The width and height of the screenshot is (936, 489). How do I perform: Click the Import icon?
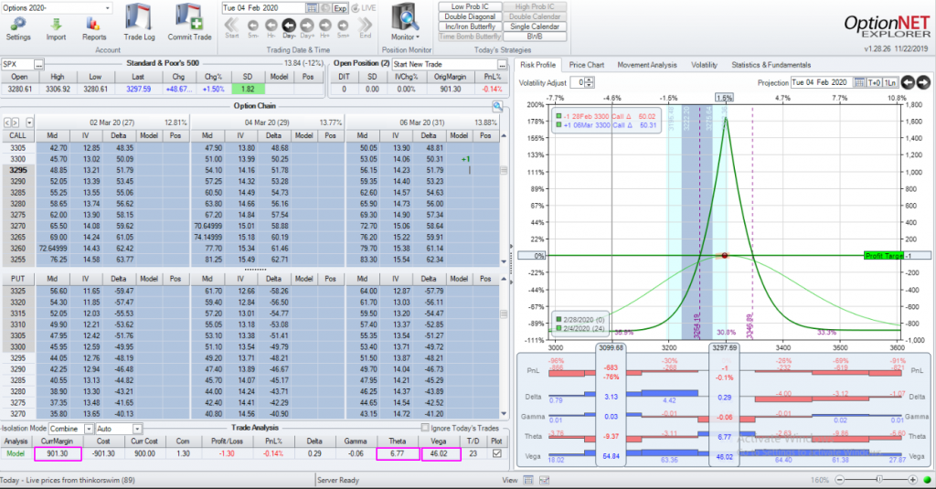pos(56,24)
